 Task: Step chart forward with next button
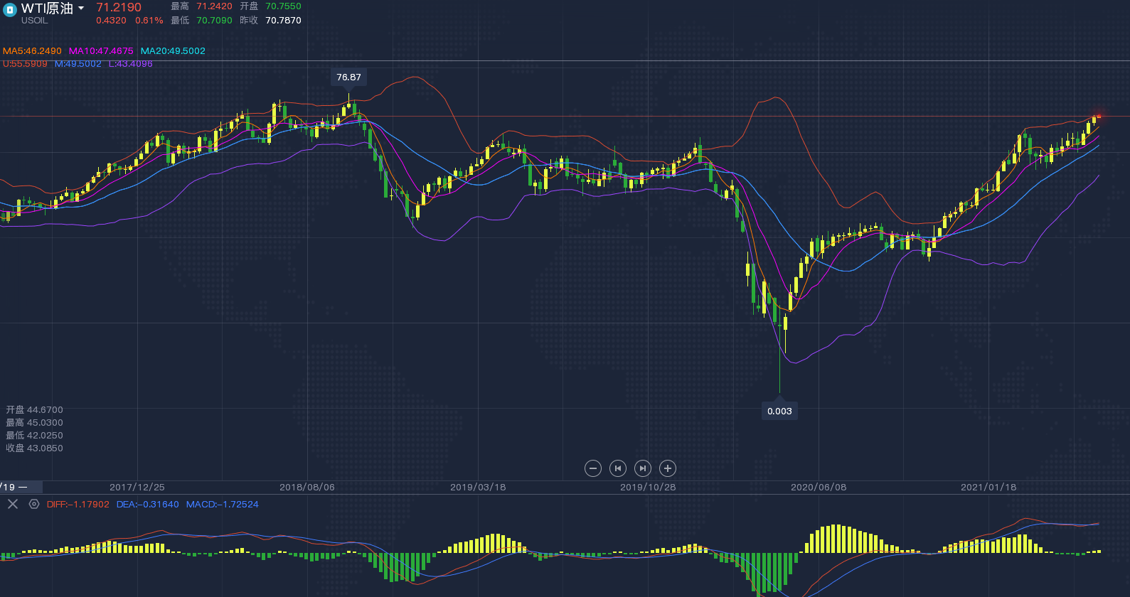pyautogui.click(x=642, y=468)
